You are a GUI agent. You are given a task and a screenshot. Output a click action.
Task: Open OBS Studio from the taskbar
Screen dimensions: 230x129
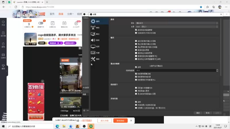(84, 126)
